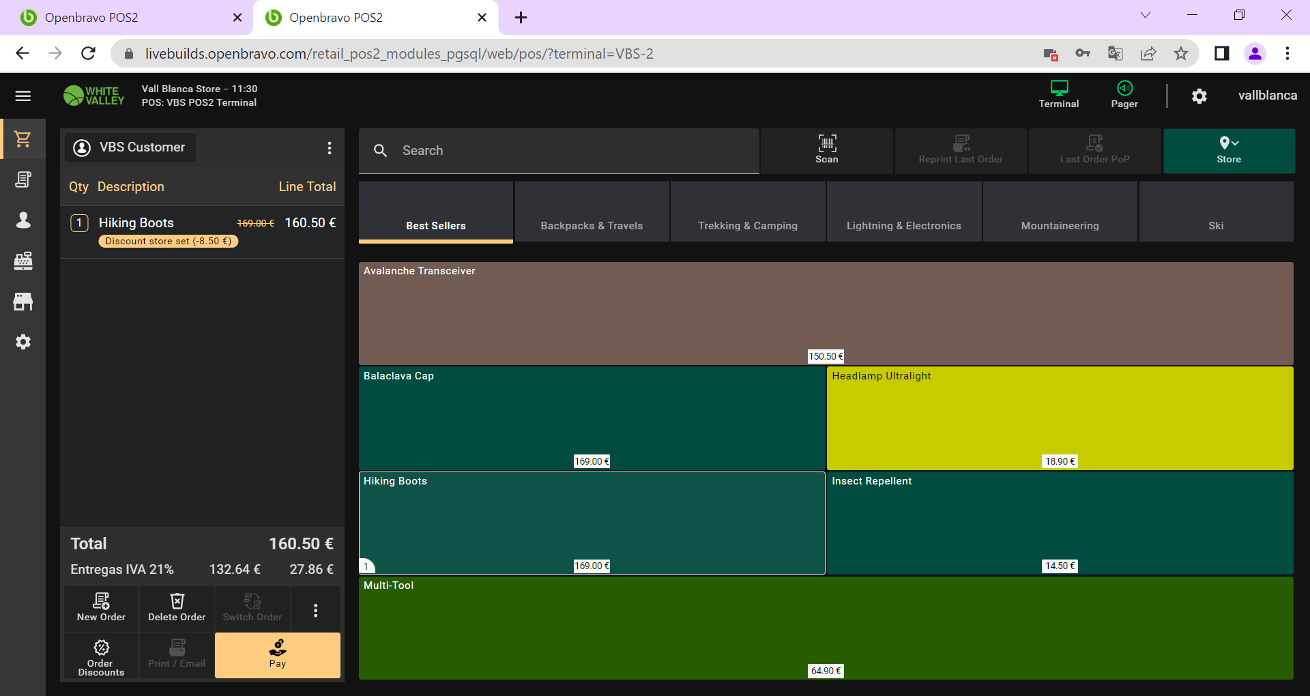Click the Scan barcode button
Viewport: 1310px width, 696px height.
[x=826, y=150]
